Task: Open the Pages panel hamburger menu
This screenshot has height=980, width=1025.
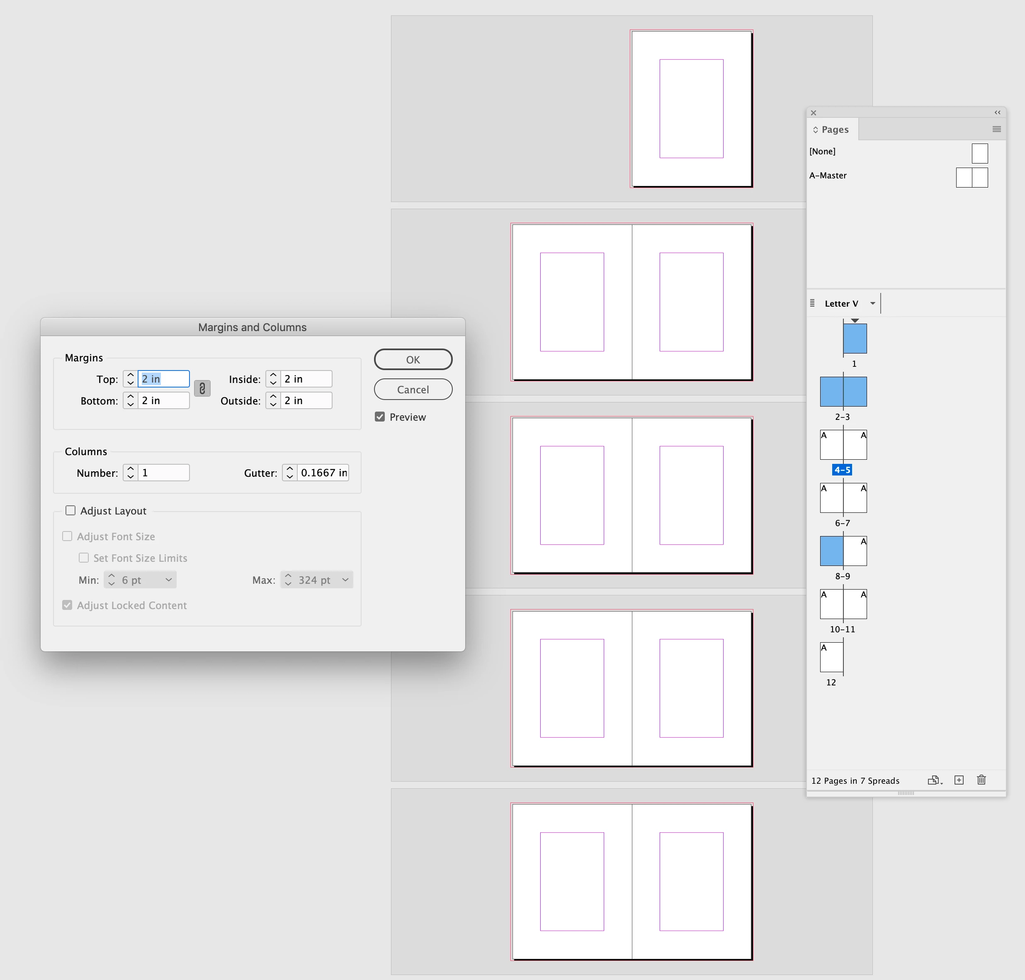Action: [x=996, y=129]
